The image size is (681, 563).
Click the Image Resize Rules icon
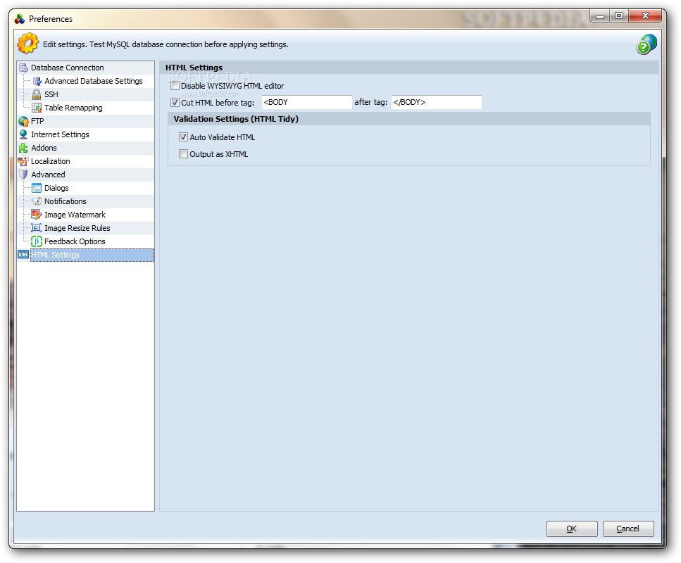click(x=37, y=228)
